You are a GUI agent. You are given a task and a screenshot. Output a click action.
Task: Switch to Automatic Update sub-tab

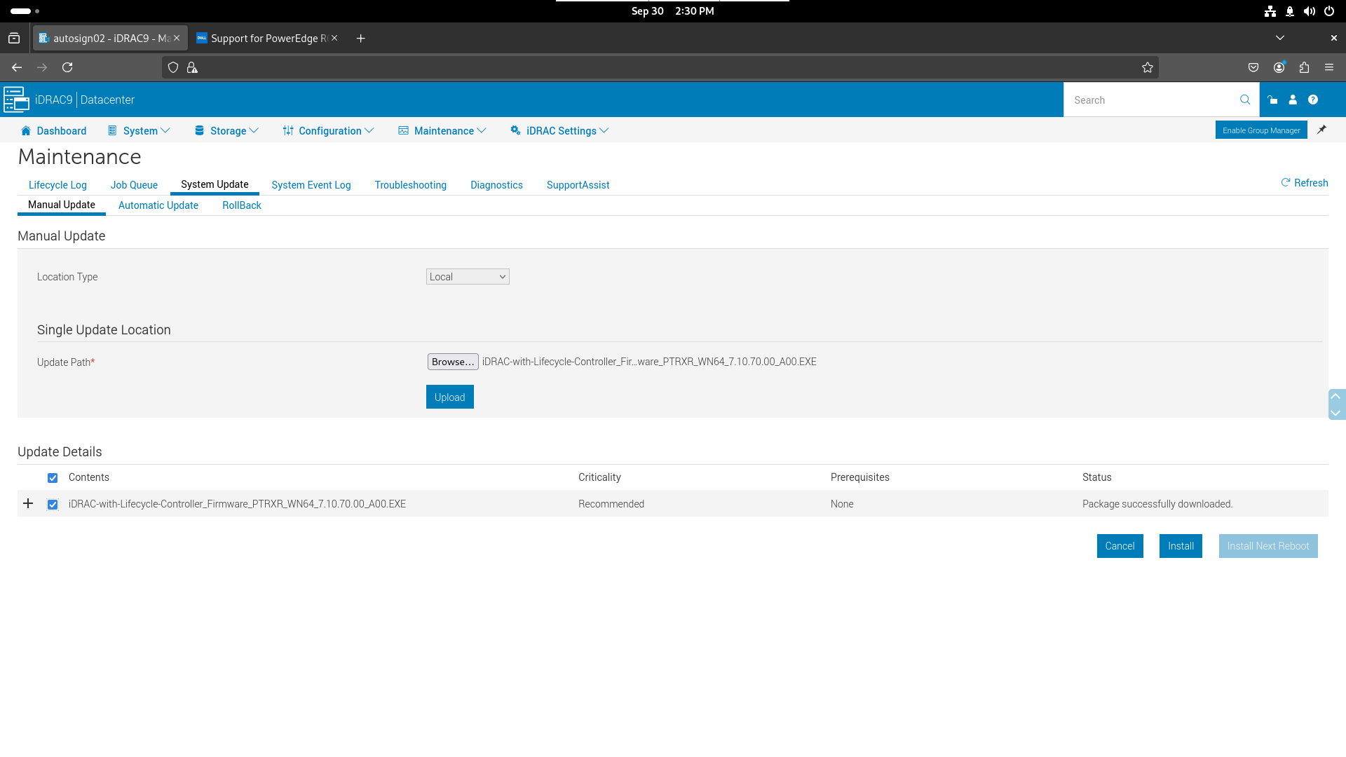[158, 205]
